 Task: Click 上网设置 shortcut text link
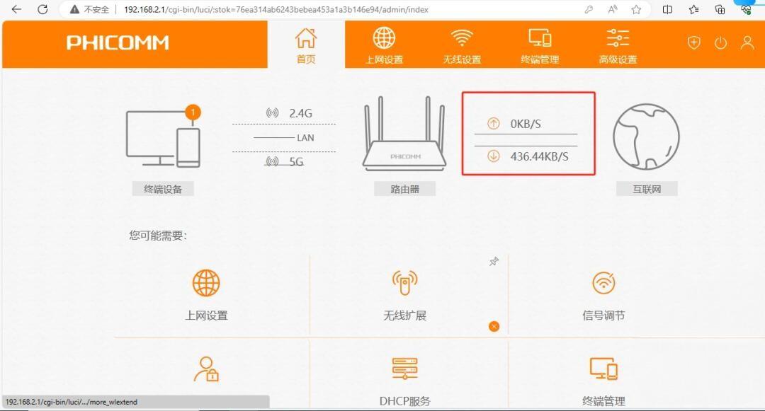[206, 316]
